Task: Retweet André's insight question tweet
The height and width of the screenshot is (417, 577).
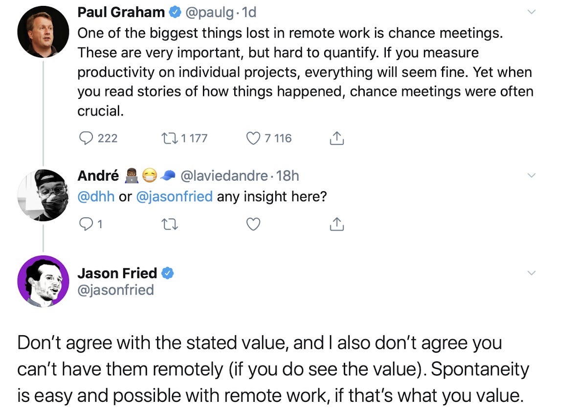Action: pyautogui.click(x=170, y=224)
